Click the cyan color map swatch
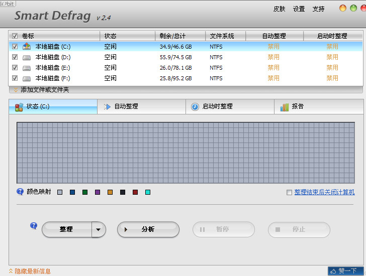 [148, 192]
